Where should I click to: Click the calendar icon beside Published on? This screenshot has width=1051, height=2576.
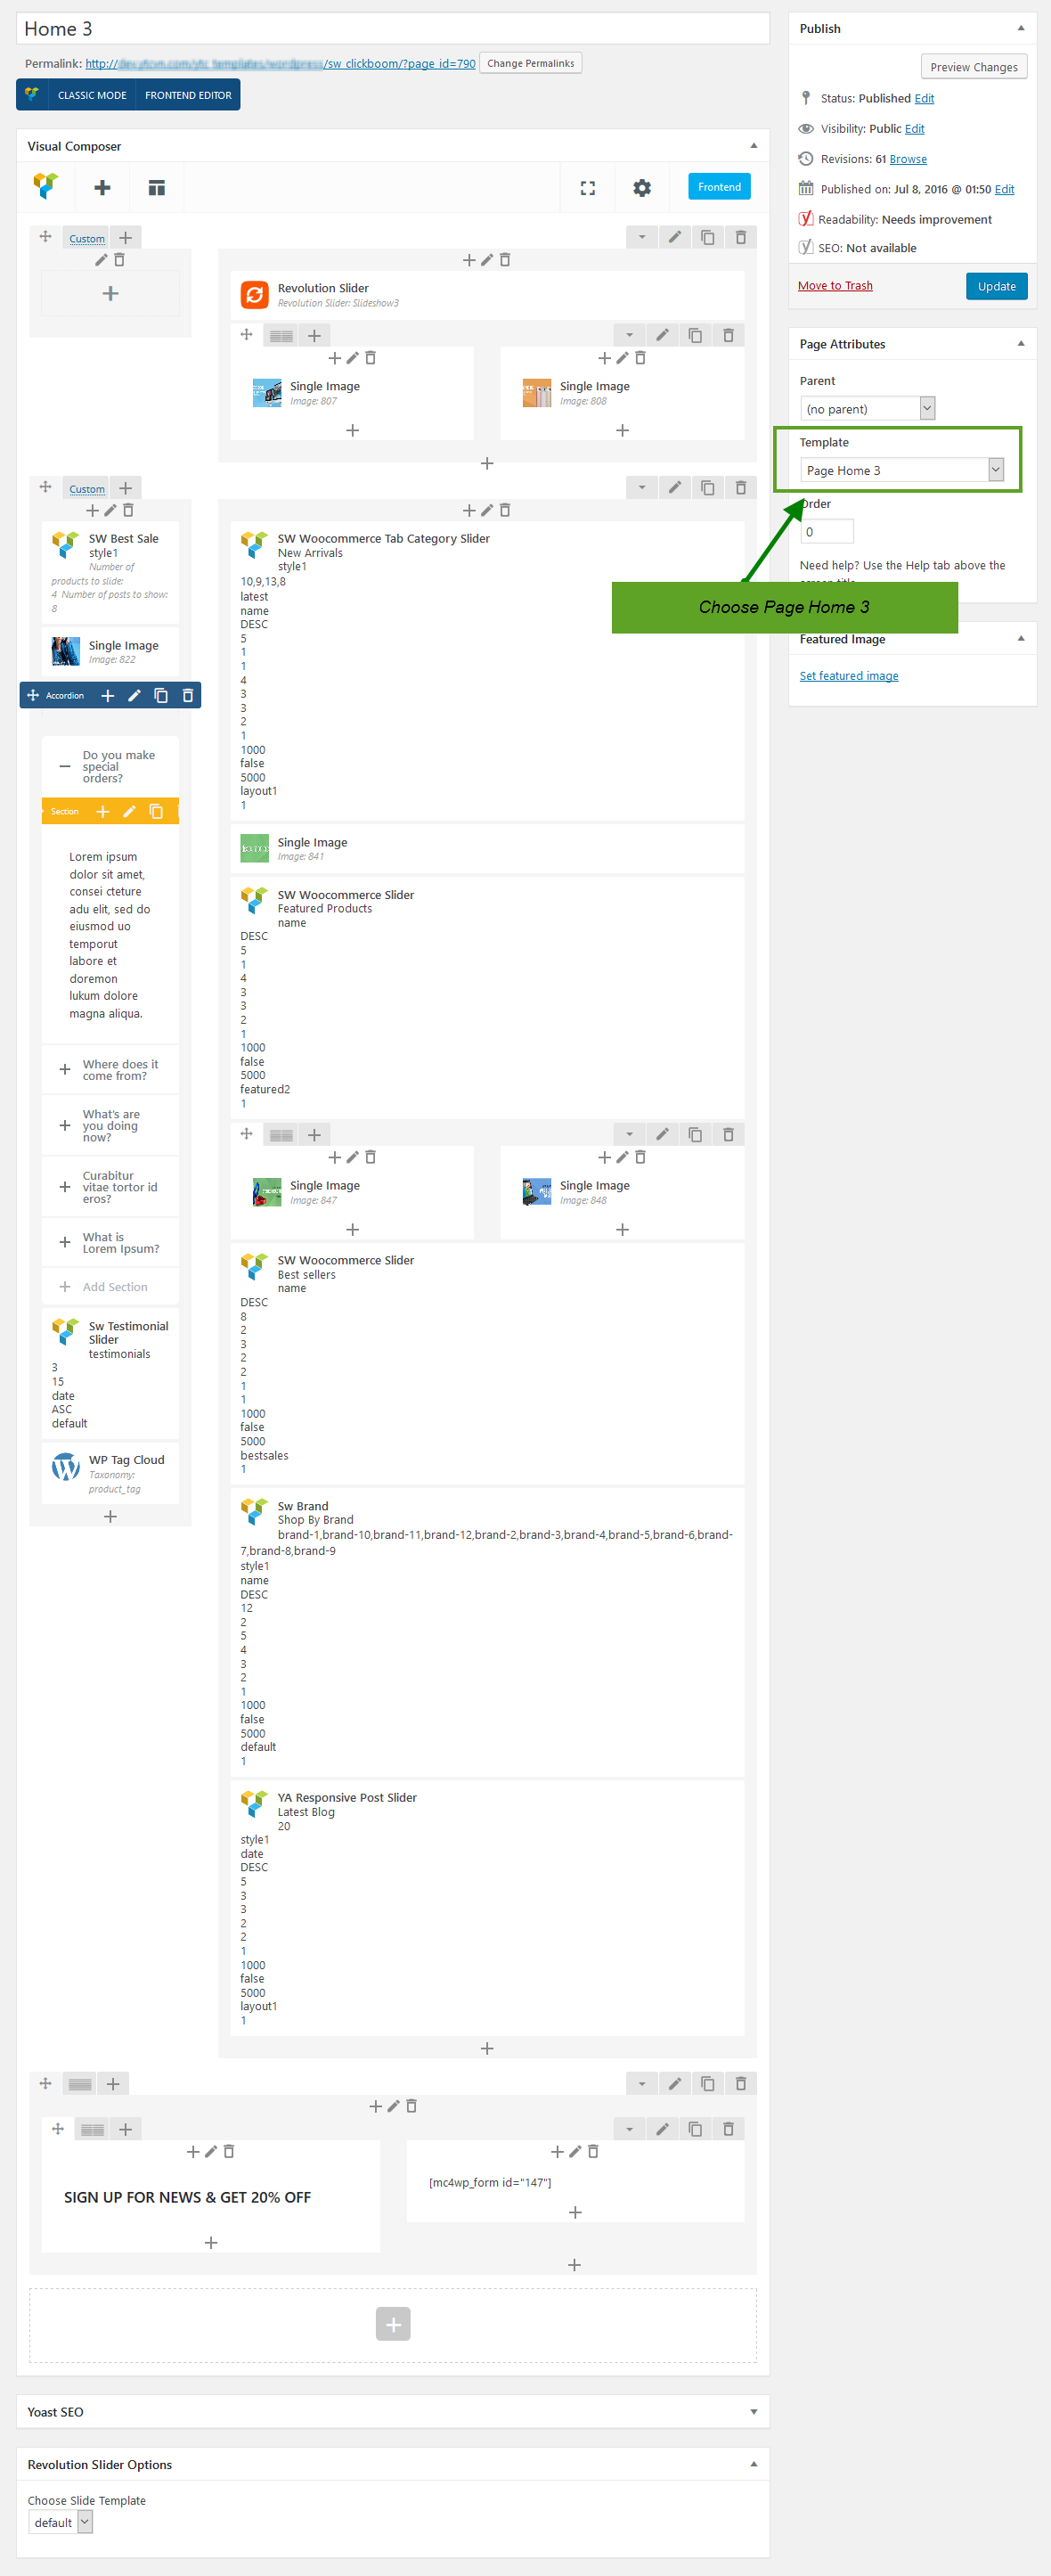point(806,188)
